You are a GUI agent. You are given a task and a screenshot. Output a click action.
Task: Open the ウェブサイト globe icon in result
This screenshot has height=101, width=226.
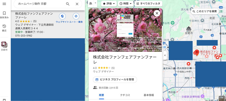(62, 16)
